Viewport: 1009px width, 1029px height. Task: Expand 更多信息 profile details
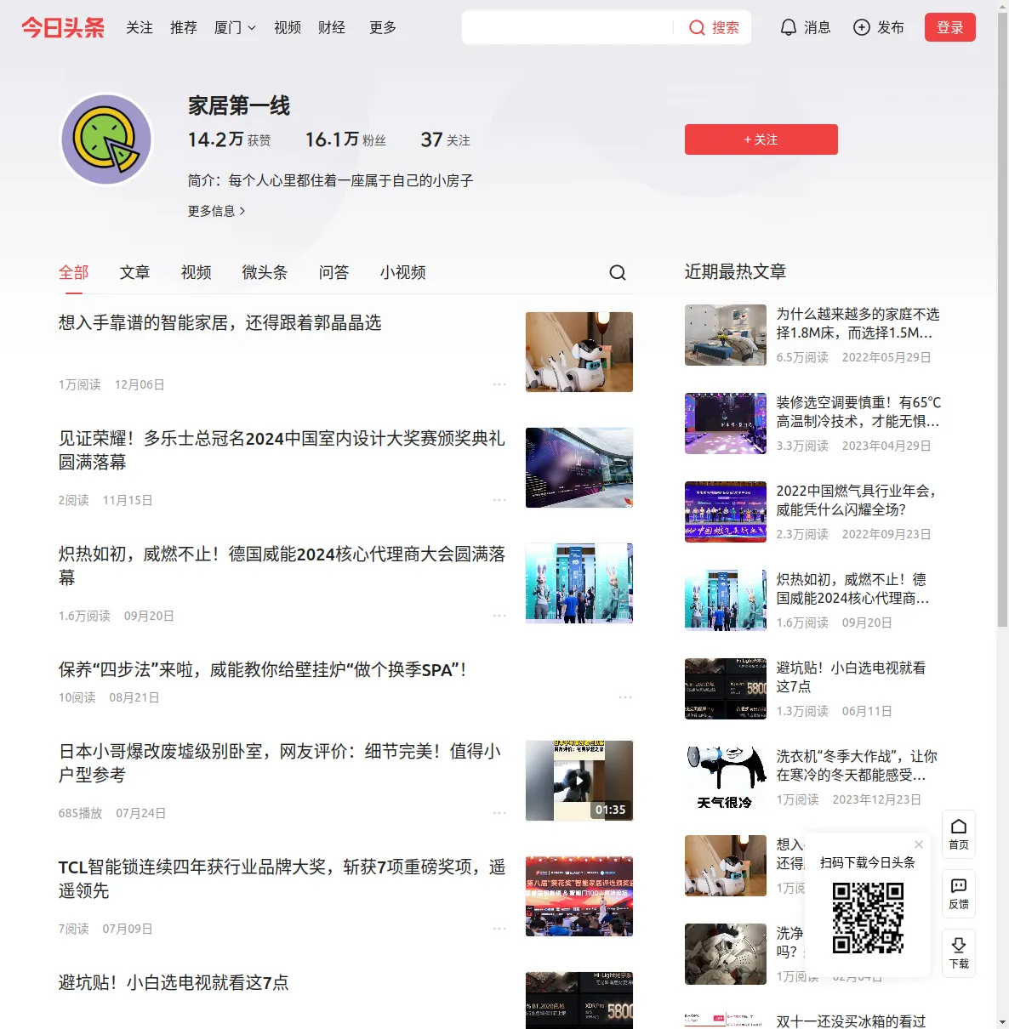[216, 211]
